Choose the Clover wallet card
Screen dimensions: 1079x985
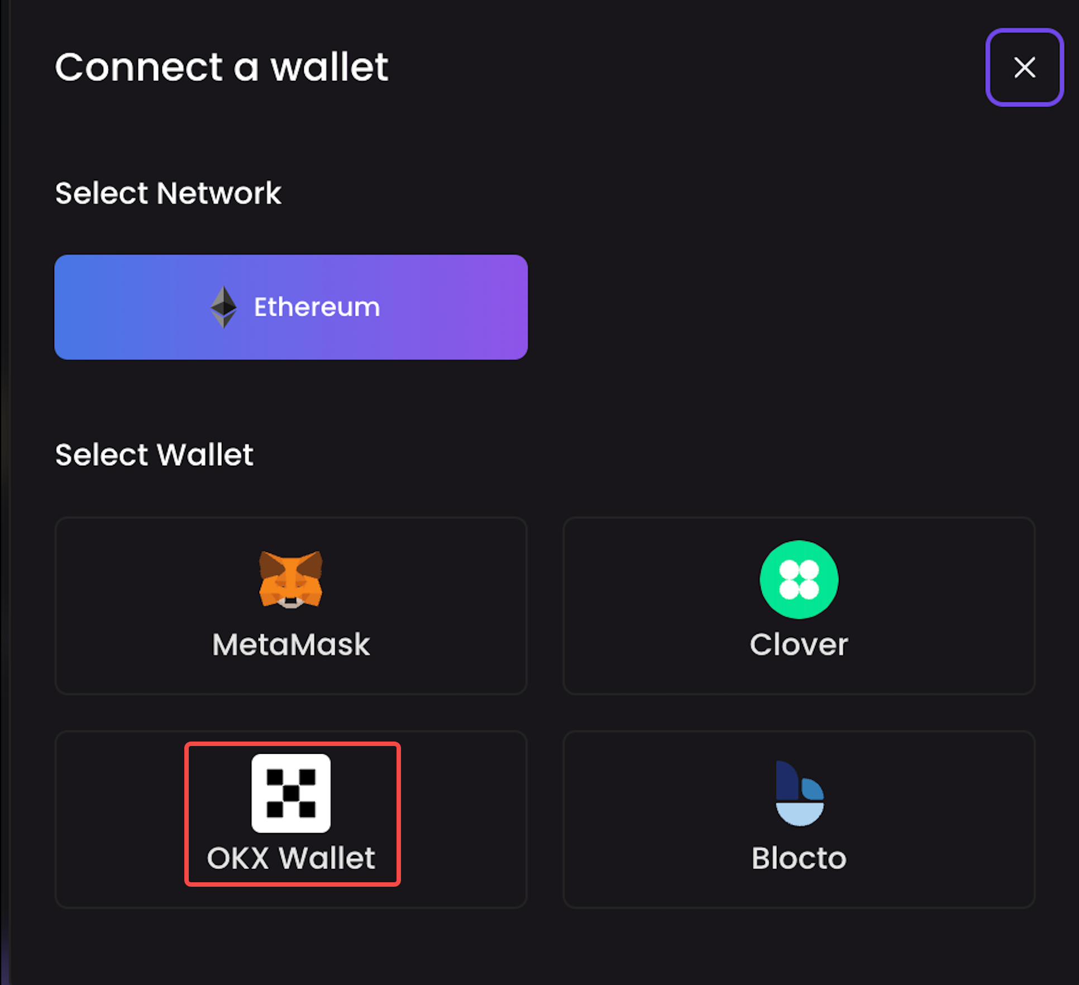799,606
